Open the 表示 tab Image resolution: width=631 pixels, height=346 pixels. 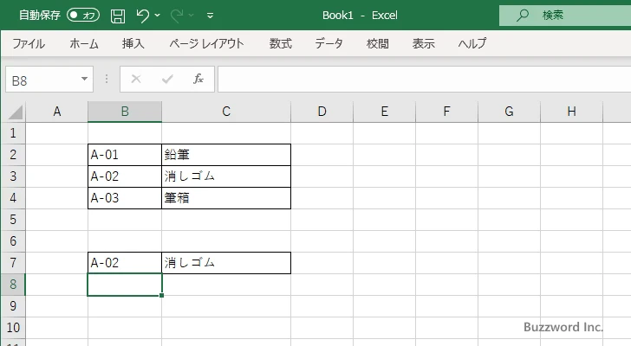(423, 43)
